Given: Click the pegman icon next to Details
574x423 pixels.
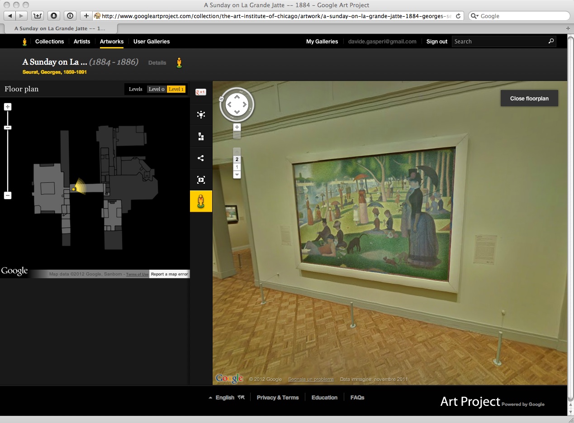Looking at the screenshot, I should 179,63.
